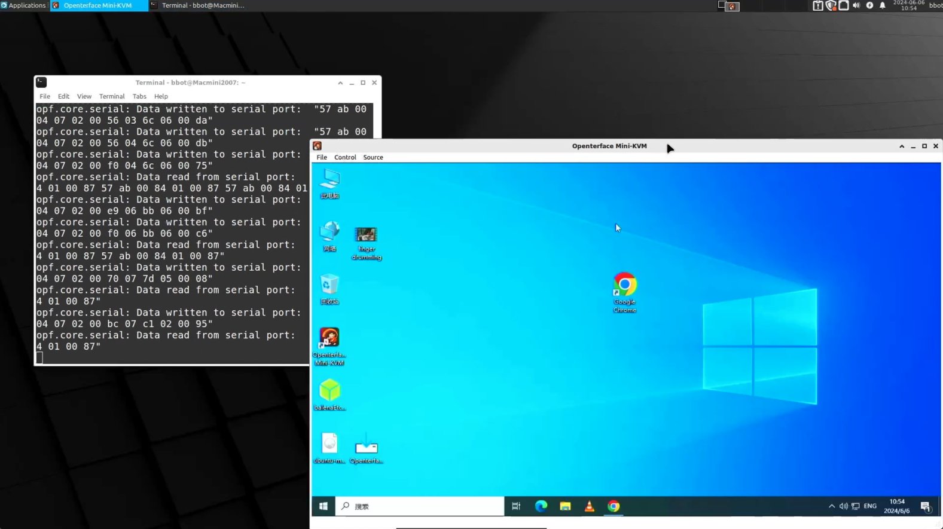Open the Windows taskbar clock showing 10:54

[897, 506]
